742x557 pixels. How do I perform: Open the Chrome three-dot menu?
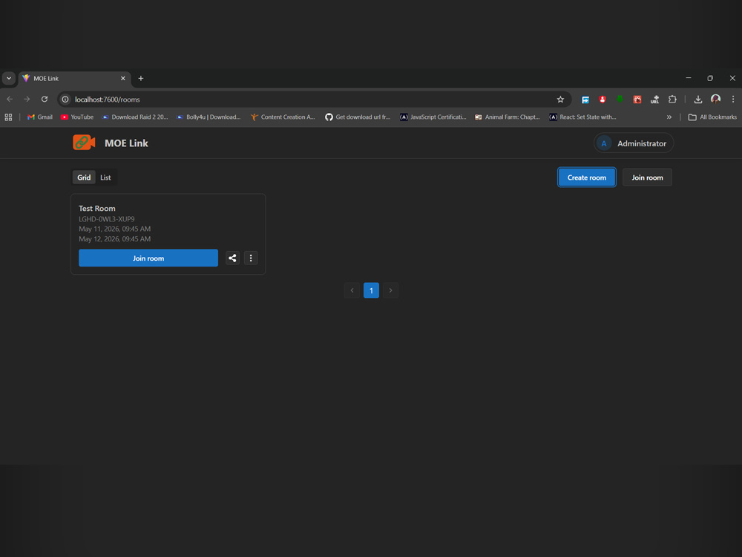pos(733,100)
